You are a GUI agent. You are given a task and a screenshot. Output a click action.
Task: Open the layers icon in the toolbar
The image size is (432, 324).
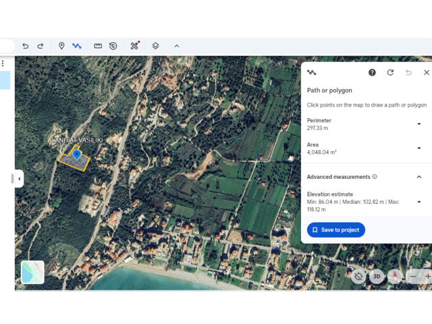[155, 46]
